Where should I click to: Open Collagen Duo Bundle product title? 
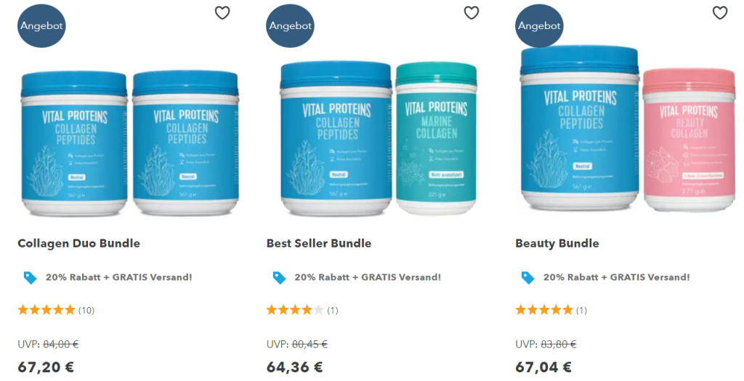point(78,244)
